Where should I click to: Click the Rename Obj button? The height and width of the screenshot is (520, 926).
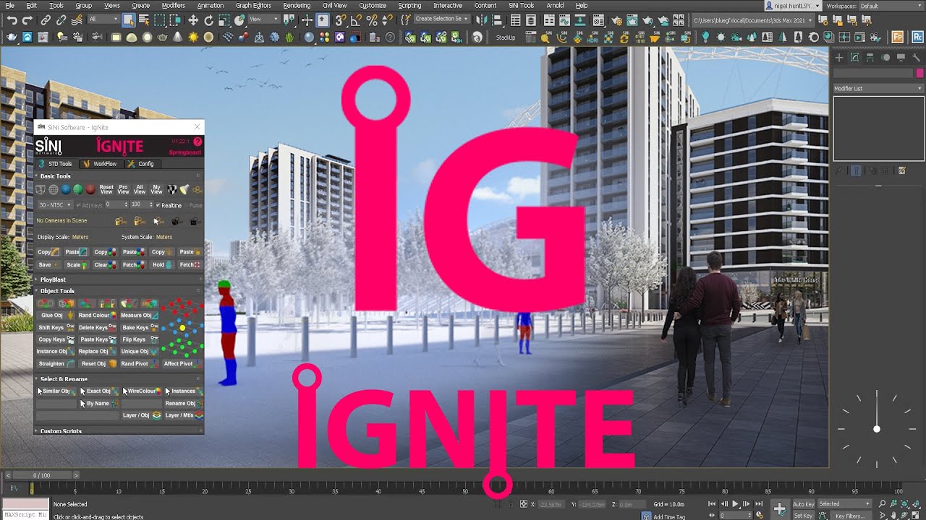tap(184, 404)
